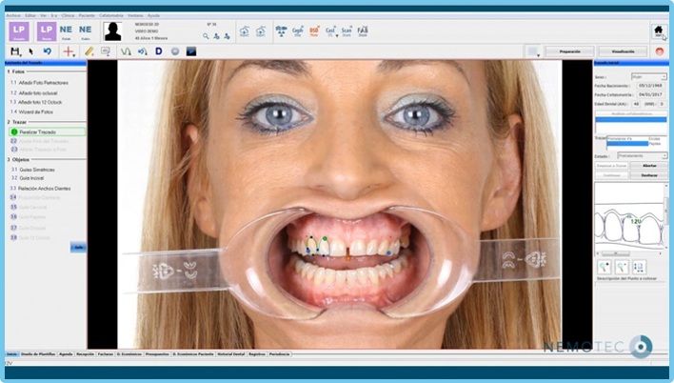The width and height of the screenshot is (674, 383).
Task: Open the Ceph module icon
Action: pos(297,31)
